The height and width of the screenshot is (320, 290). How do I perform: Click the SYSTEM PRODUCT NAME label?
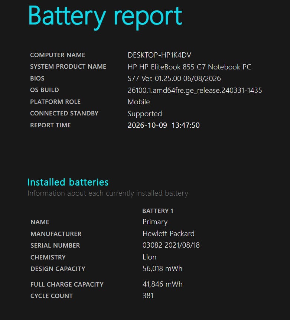(x=68, y=67)
